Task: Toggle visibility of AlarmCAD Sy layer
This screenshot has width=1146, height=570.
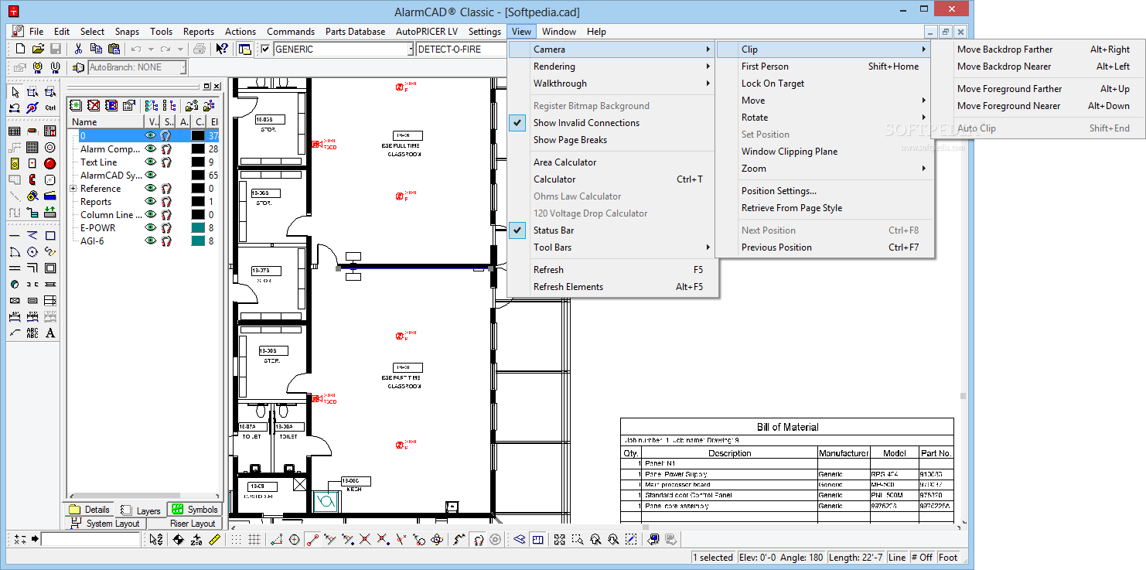Action: click(151, 175)
